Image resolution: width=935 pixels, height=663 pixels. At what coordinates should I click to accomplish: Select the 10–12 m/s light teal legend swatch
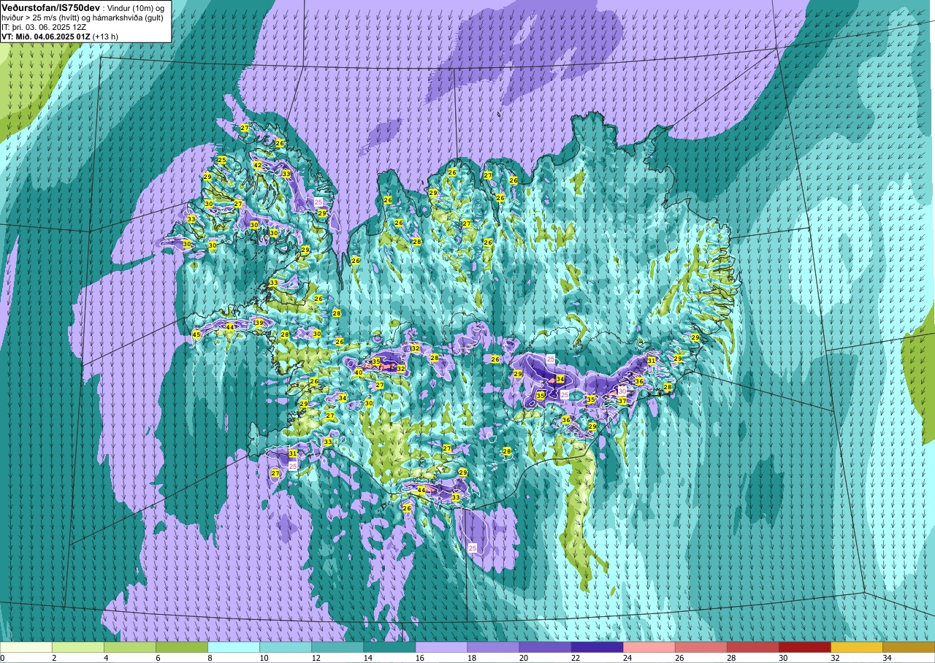286,647
